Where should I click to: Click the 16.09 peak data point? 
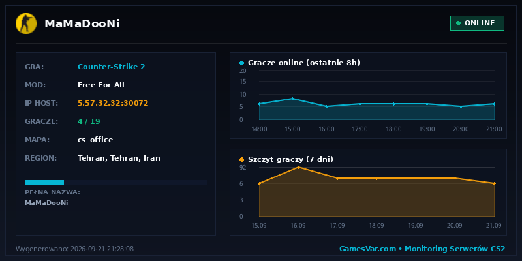[x=298, y=167]
